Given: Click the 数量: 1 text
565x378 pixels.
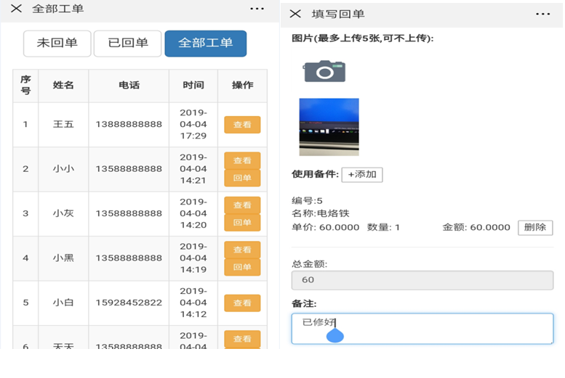Looking at the screenshot, I should pos(383,228).
